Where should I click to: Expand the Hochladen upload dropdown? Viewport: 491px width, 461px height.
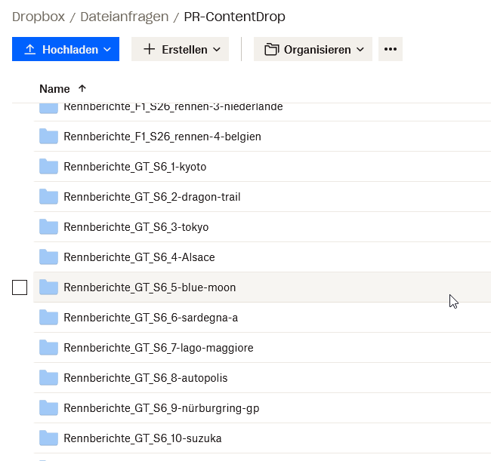click(66, 49)
